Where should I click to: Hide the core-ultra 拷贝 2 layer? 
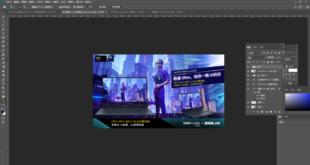click(248, 71)
